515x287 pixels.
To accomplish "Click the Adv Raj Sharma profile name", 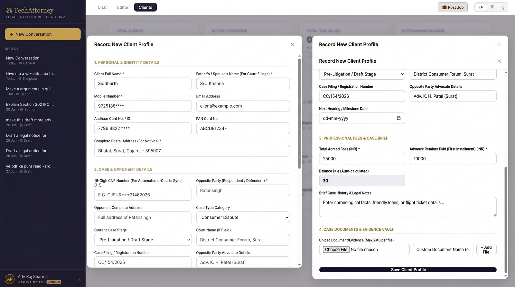I will (33, 276).
